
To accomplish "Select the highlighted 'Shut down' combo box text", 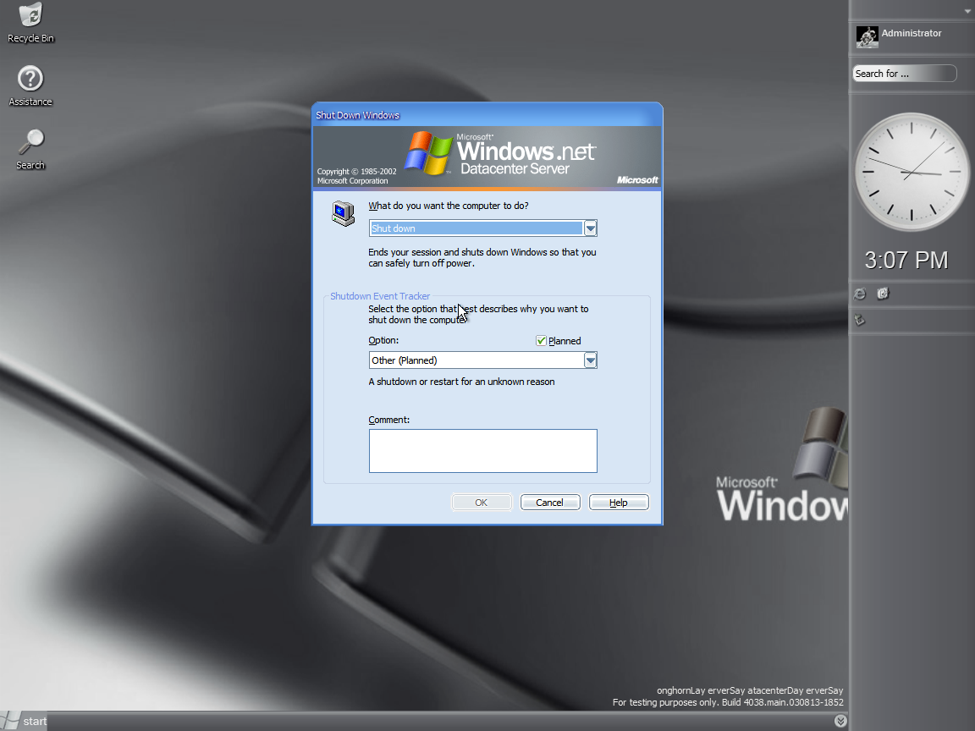I will pyautogui.click(x=476, y=228).
